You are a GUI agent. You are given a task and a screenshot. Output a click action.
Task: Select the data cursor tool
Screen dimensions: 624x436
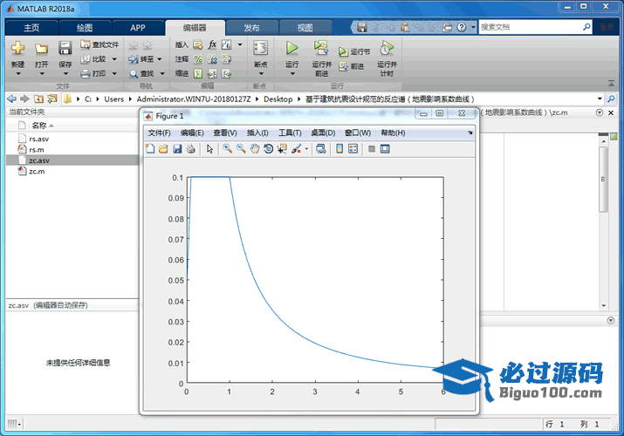click(282, 149)
